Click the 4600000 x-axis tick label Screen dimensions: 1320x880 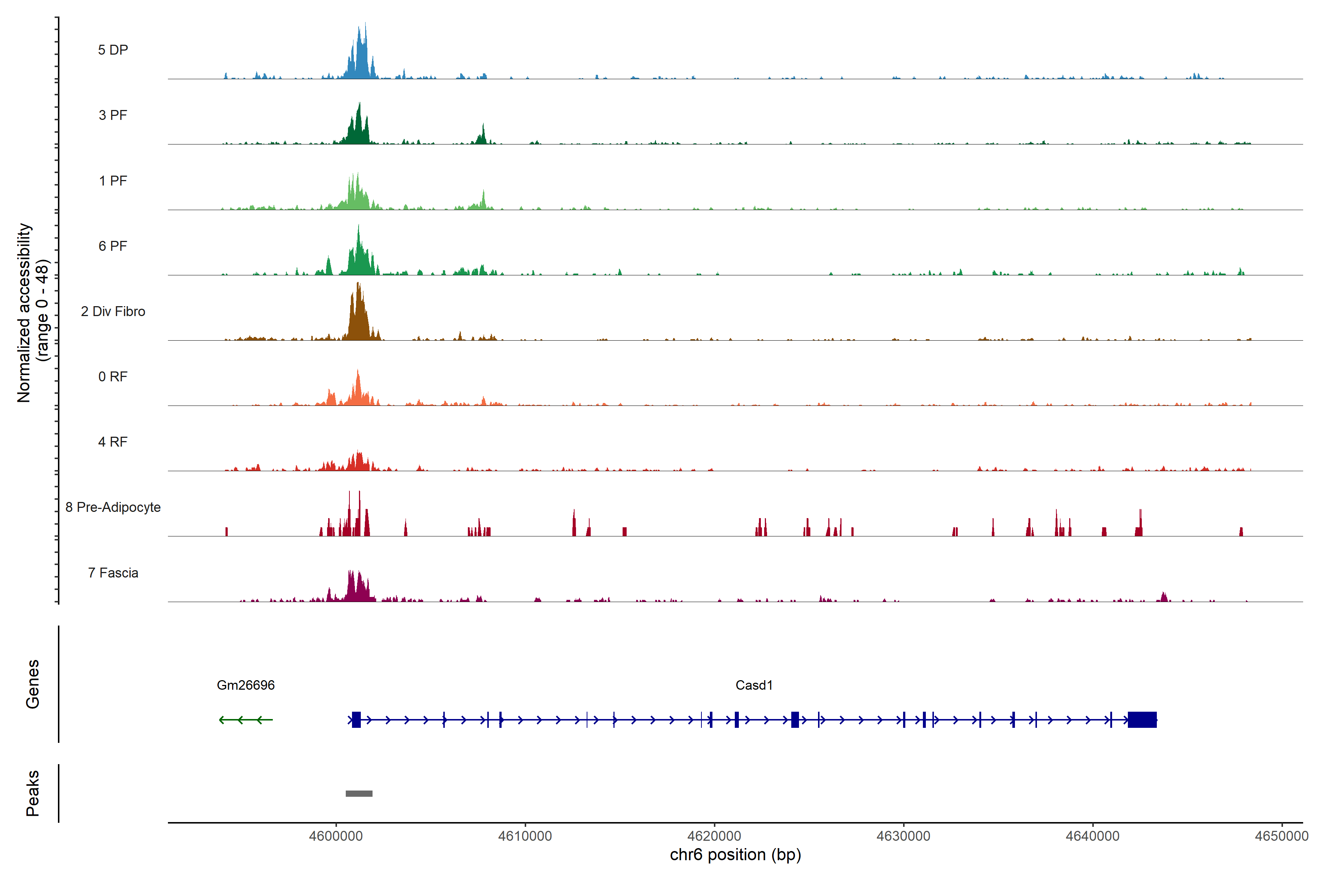335,836
